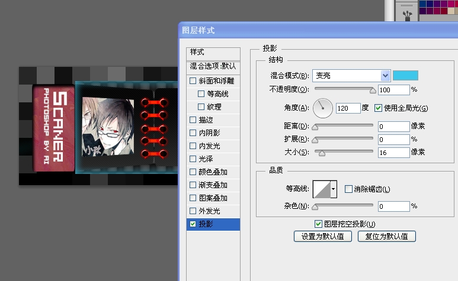
Task: Enable 消除锯齿 checkbox
Action: (x=348, y=189)
